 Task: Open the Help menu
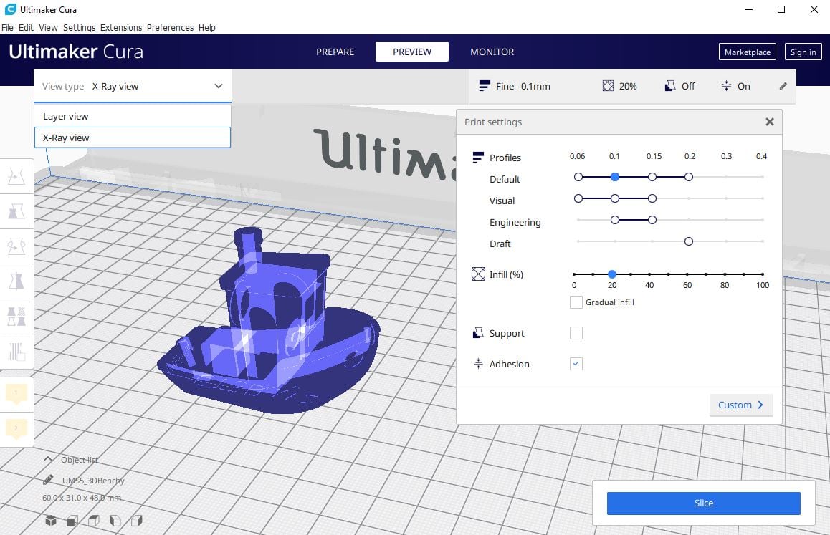pyautogui.click(x=207, y=27)
